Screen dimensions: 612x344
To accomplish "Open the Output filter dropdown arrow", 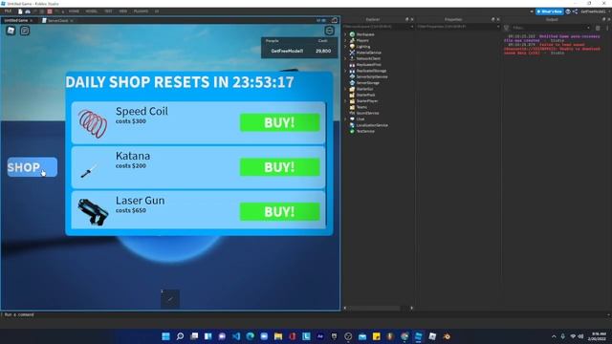I will (588, 28).
